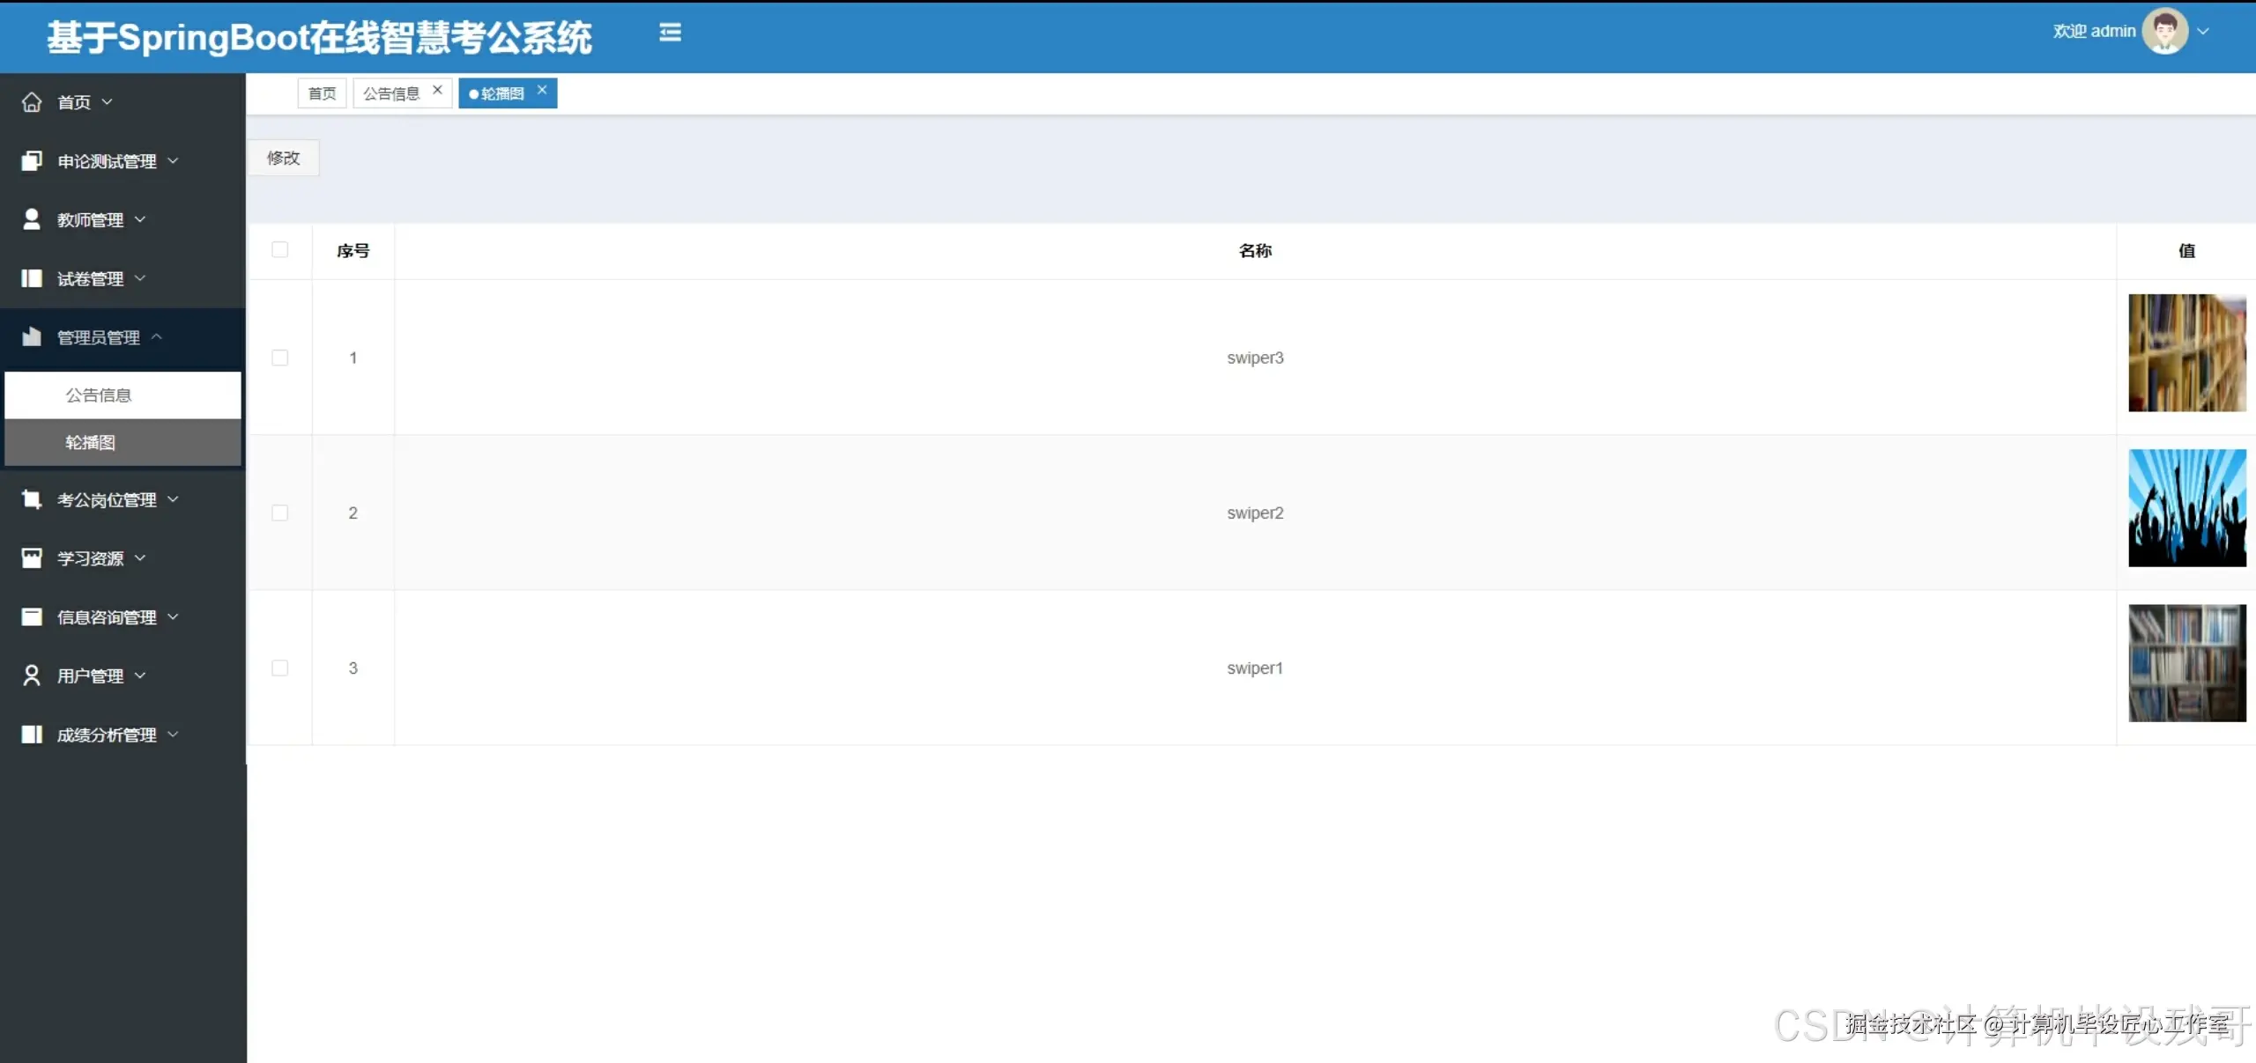This screenshot has height=1063, width=2256.
Task: Click the 学习资源 shop icon
Action: click(32, 558)
